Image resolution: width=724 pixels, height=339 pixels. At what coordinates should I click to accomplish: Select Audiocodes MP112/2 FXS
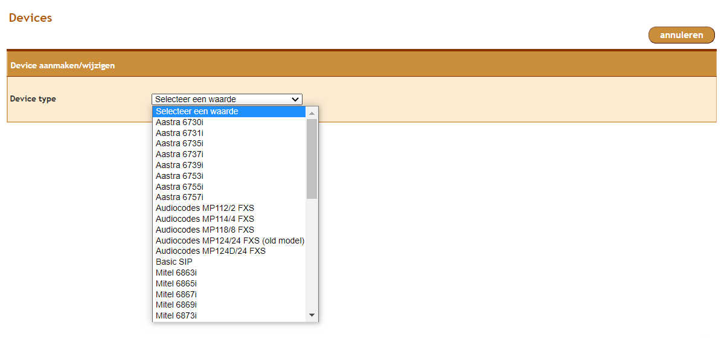[x=229, y=208]
